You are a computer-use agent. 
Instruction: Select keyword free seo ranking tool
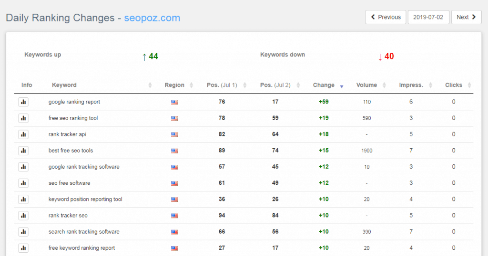coord(73,118)
